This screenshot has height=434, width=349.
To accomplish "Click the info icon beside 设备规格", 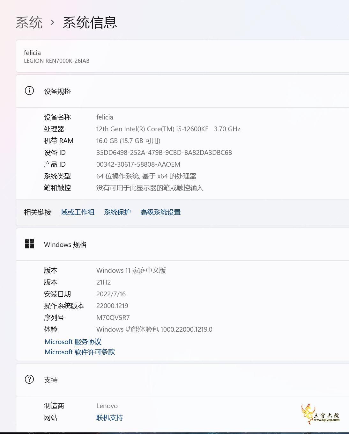I will (29, 91).
